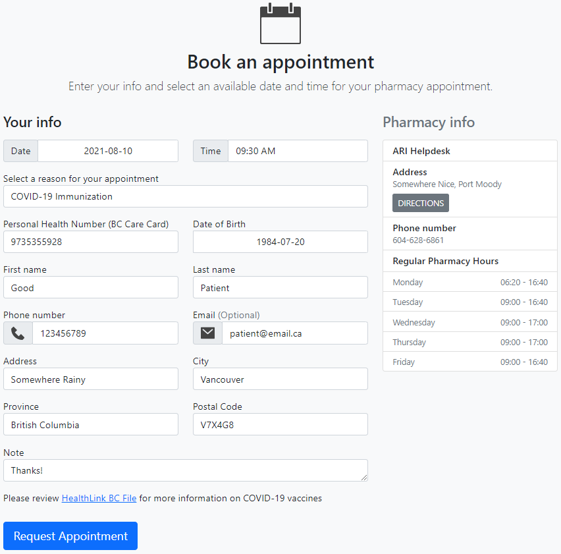The image size is (561, 554).
Task: Click the Request Appointment button
Action: click(70, 536)
